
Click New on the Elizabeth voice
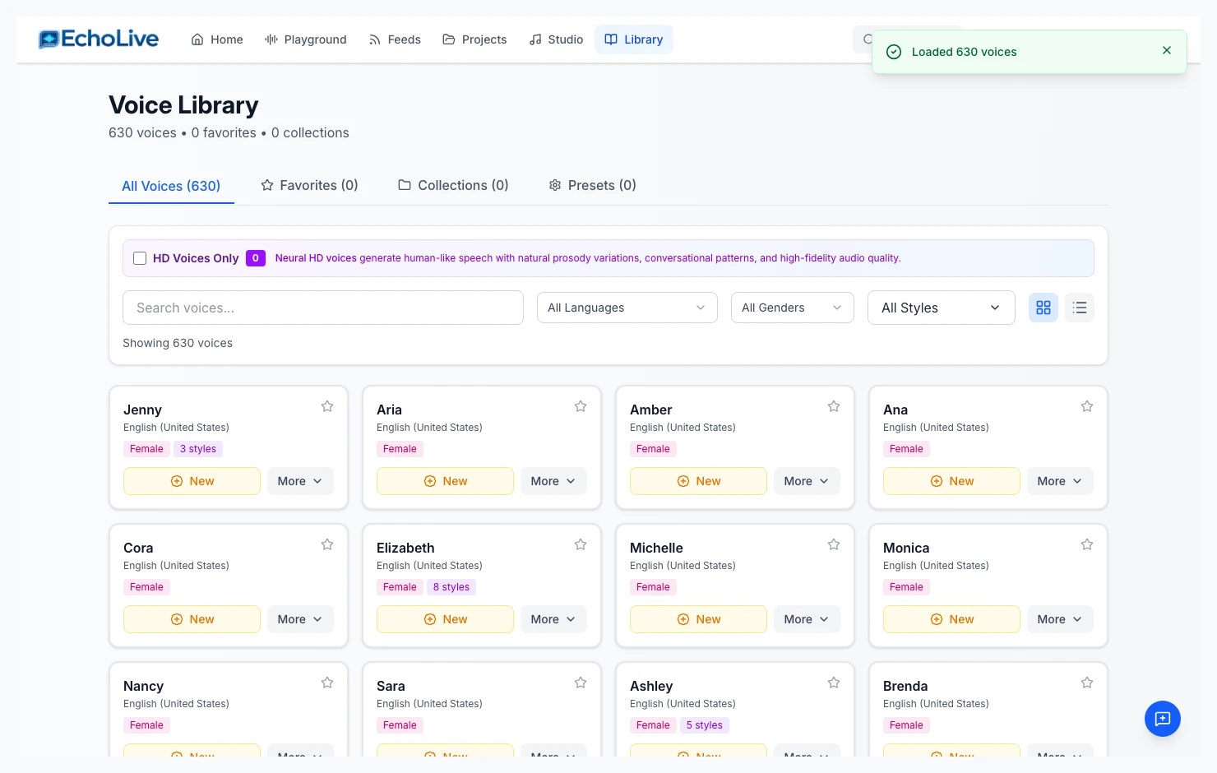445,618
